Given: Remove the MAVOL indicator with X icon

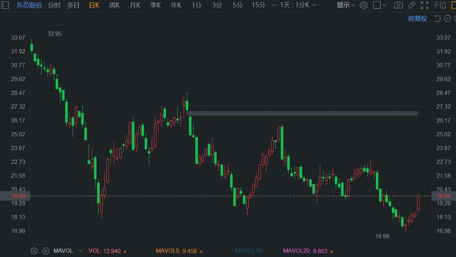Looking at the screenshot, I should tap(46, 251).
